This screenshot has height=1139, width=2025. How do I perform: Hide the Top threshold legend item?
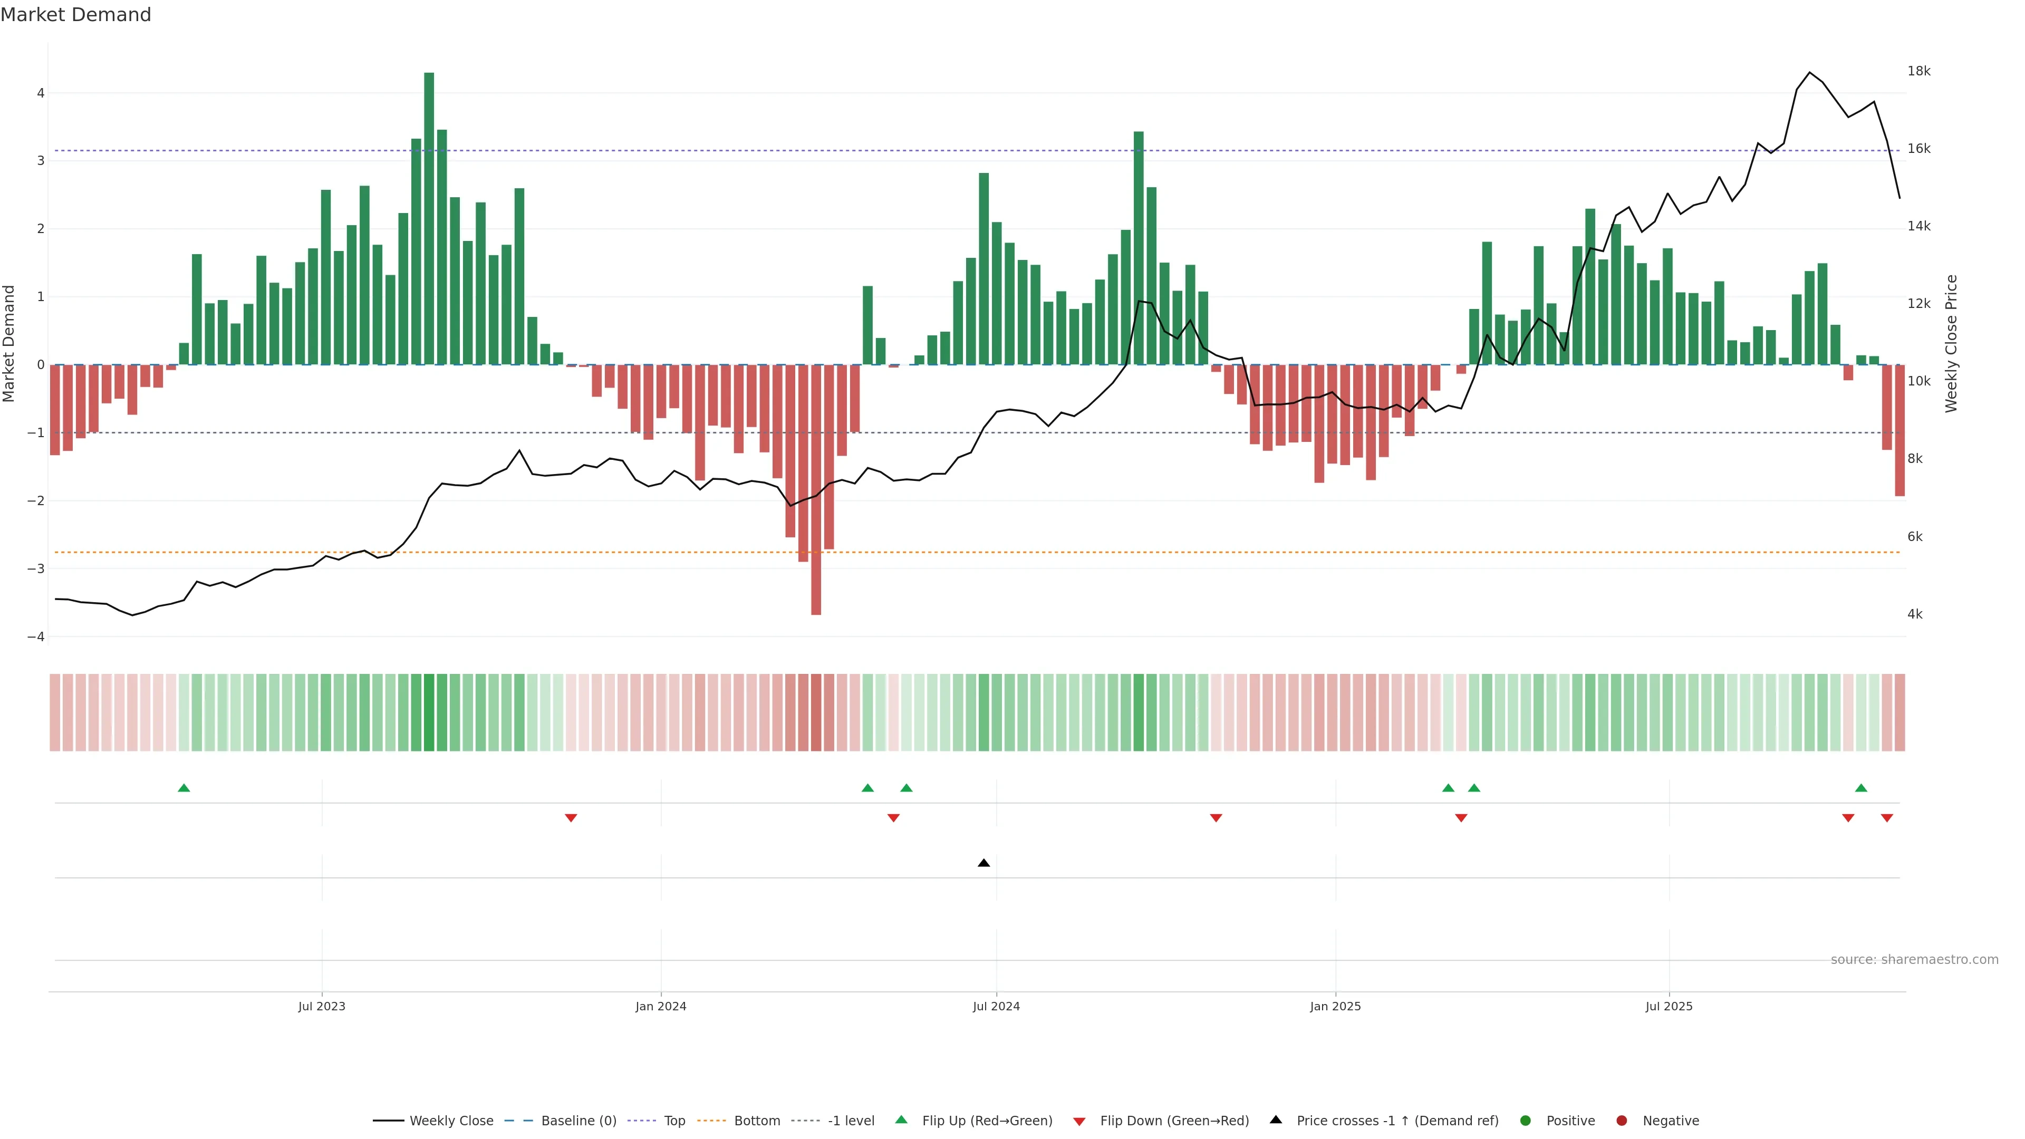674,1120
